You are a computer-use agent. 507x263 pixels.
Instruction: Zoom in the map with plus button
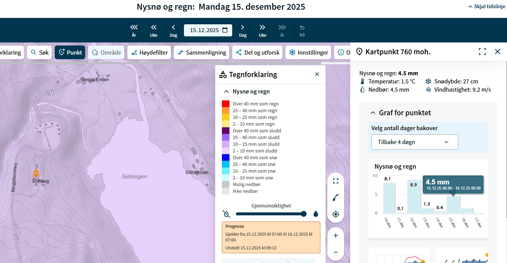(336, 236)
